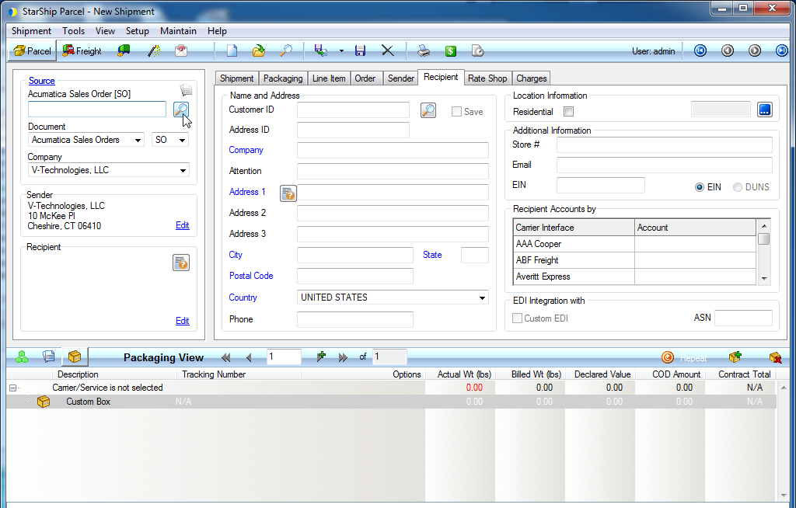
Task: Click the box-with-green-plus icon
Action: (x=735, y=357)
